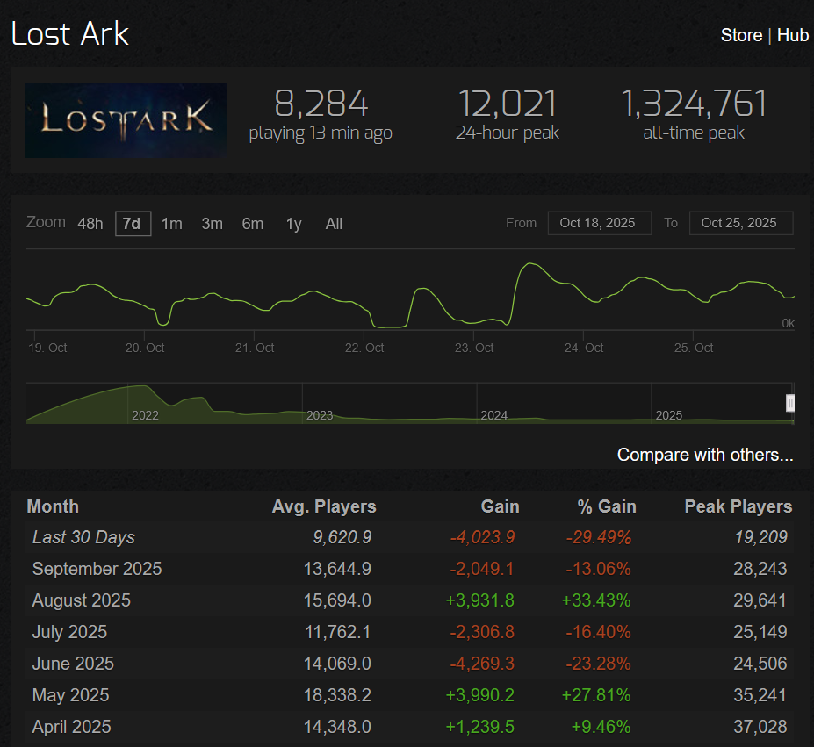Click the navigator range handle at right edge
This screenshot has width=814, height=747.
[790, 403]
